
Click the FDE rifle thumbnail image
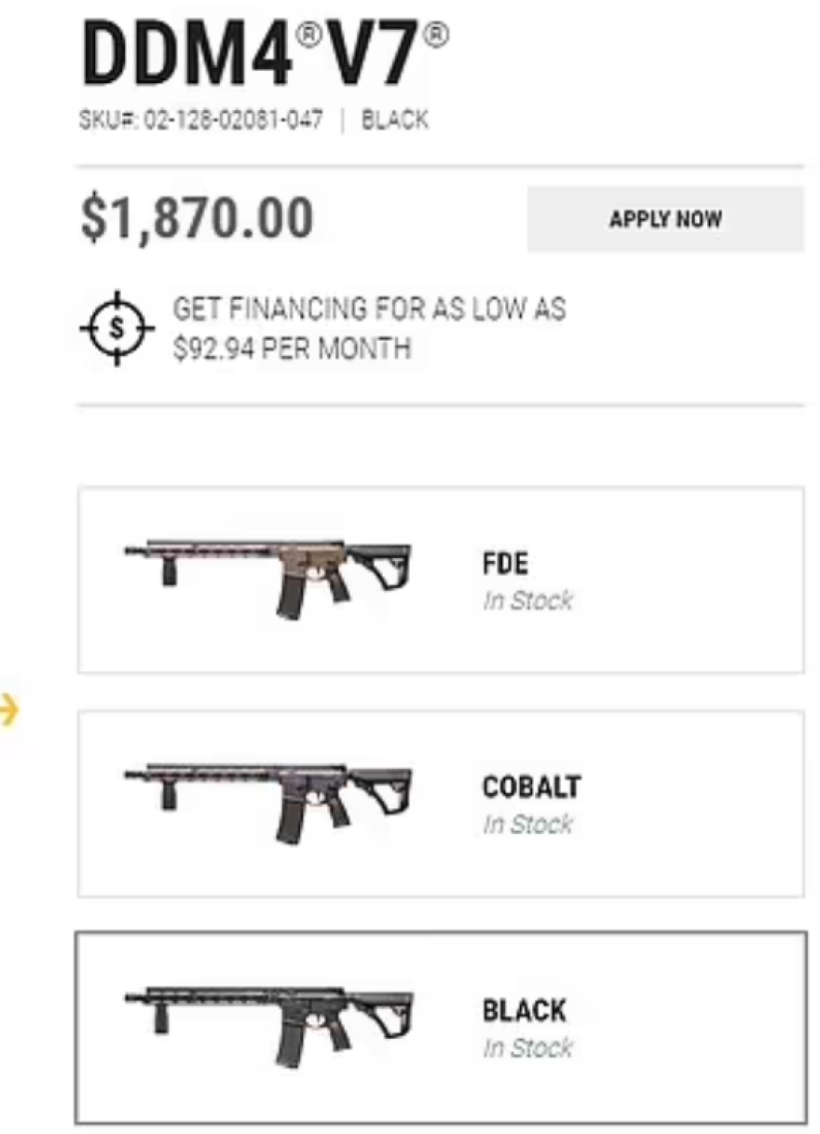click(x=268, y=576)
